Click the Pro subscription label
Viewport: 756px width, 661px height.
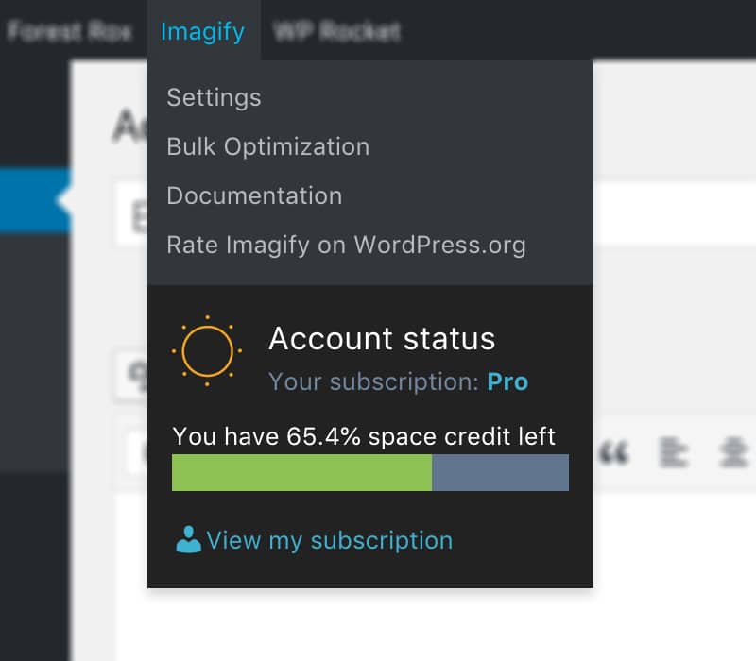point(507,381)
